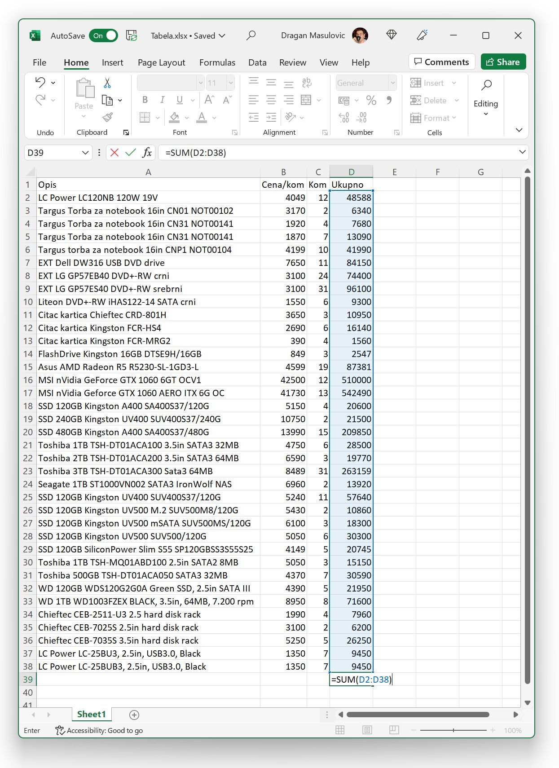Screen dimensions: 559x768
Task: Toggle Center horizontal alignment
Action: 271,100
